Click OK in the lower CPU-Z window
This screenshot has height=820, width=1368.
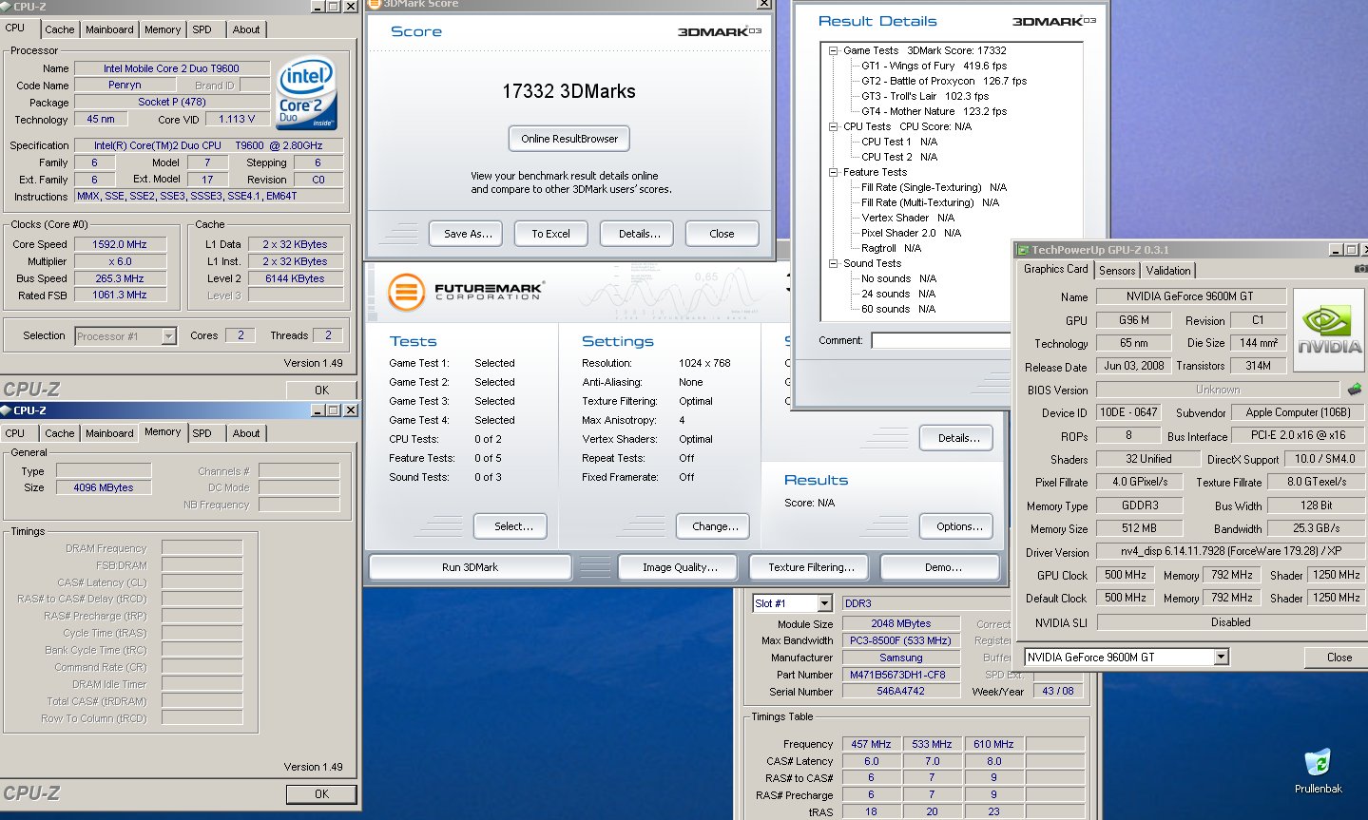(321, 793)
